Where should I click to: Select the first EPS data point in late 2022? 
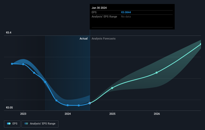pos(12,64)
